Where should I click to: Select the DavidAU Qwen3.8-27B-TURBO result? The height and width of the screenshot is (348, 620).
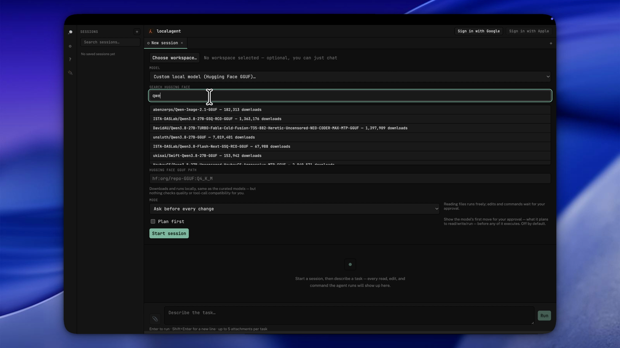(350, 128)
